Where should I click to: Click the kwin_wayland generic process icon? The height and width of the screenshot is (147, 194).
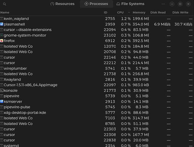coord(1,19)
